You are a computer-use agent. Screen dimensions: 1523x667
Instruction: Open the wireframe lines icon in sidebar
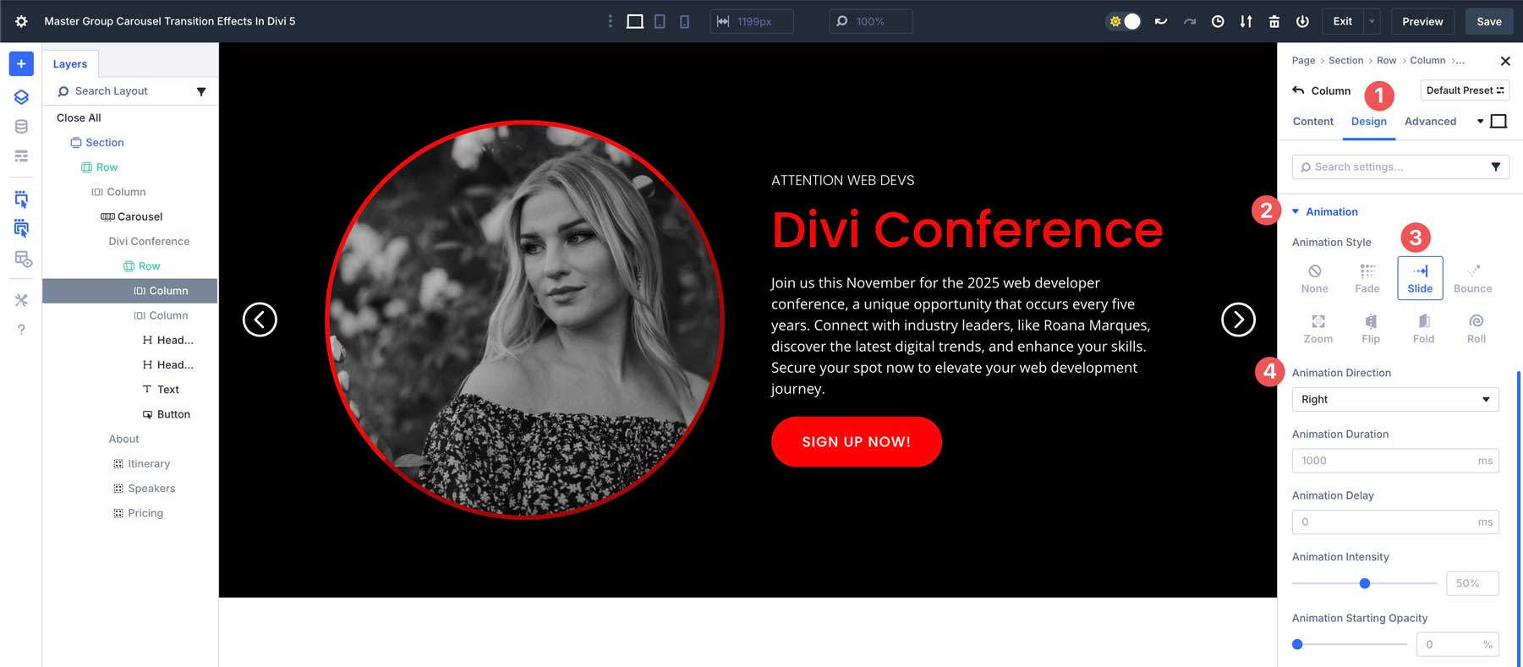click(x=21, y=156)
